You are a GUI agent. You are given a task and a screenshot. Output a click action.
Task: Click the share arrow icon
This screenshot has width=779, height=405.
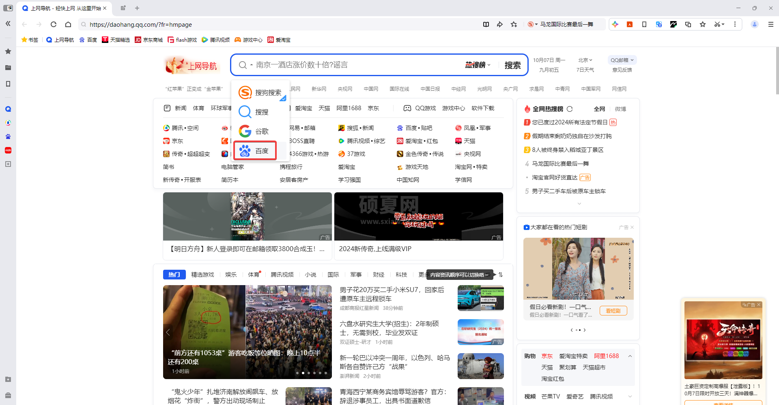(x=500, y=24)
